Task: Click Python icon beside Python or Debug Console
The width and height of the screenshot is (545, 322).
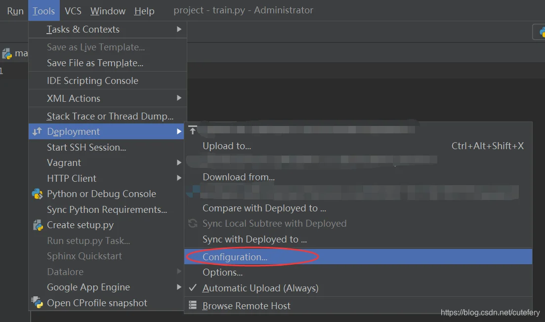Action: point(37,194)
